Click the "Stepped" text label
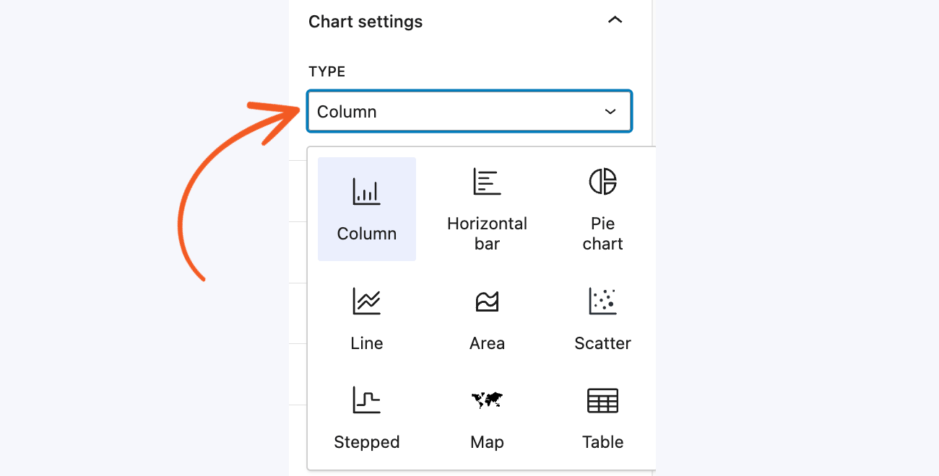The width and height of the screenshot is (939, 476). click(x=366, y=442)
